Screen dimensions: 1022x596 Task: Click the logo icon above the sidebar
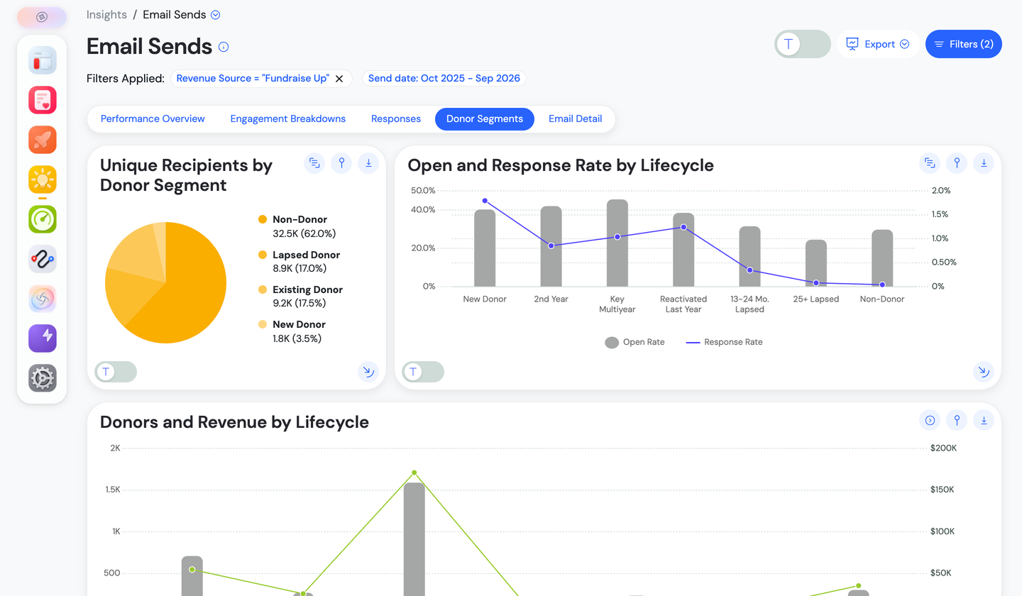[x=42, y=17]
